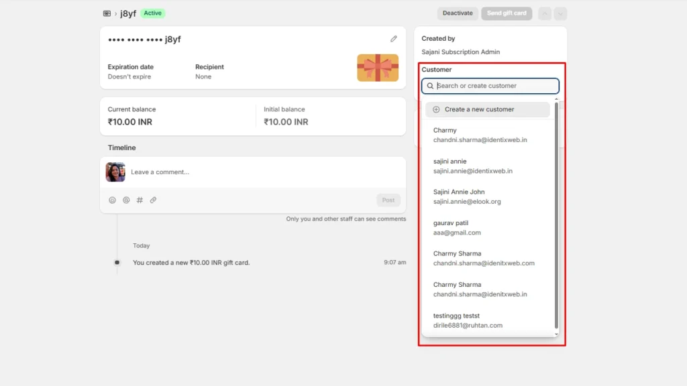Screen dimensions: 687x386
Task: Insert a hashtag using the # icon
Action: 139,200
